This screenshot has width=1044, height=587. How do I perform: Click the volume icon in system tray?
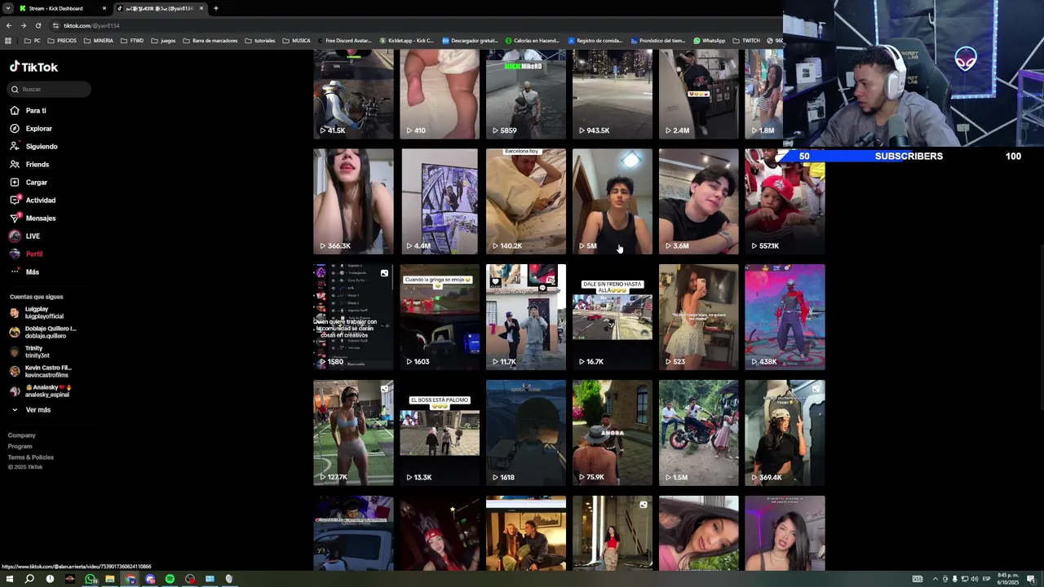974,579
